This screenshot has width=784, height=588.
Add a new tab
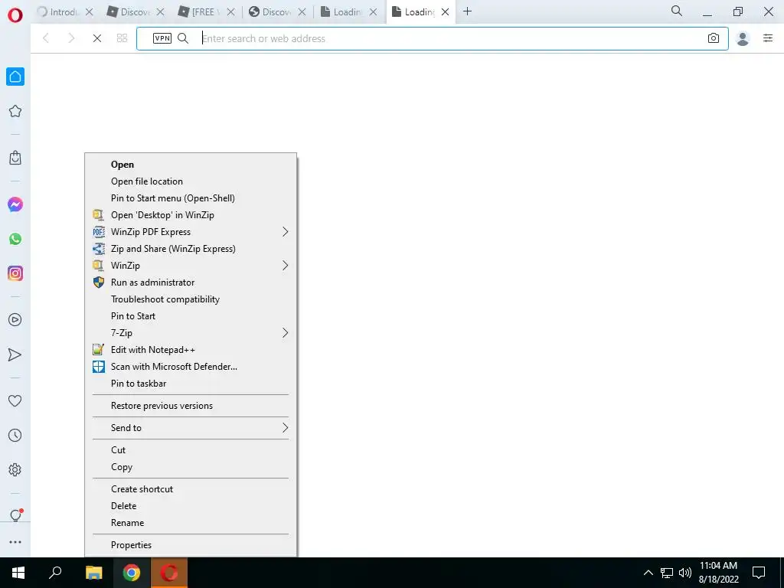(468, 11)
